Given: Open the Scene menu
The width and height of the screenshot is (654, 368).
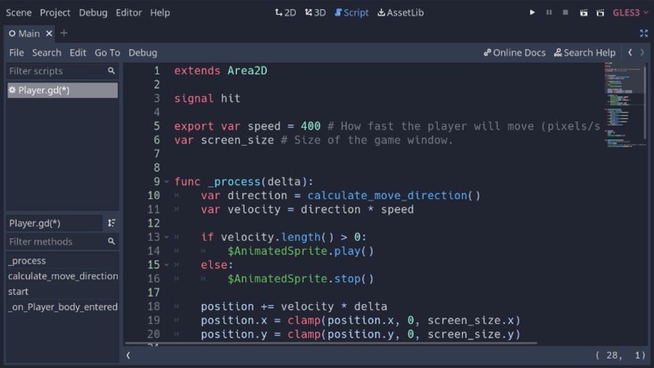Looking at the screenshot, I should click(19, 12).
